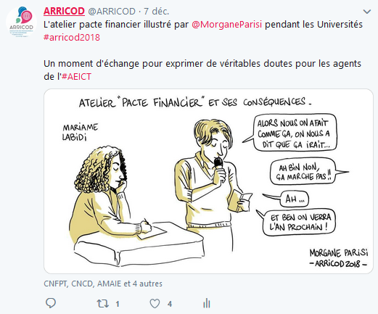The image size is (378, 314).
Task: Open the ARRICOD profile avatar logo
Action: tap(21, 22)
